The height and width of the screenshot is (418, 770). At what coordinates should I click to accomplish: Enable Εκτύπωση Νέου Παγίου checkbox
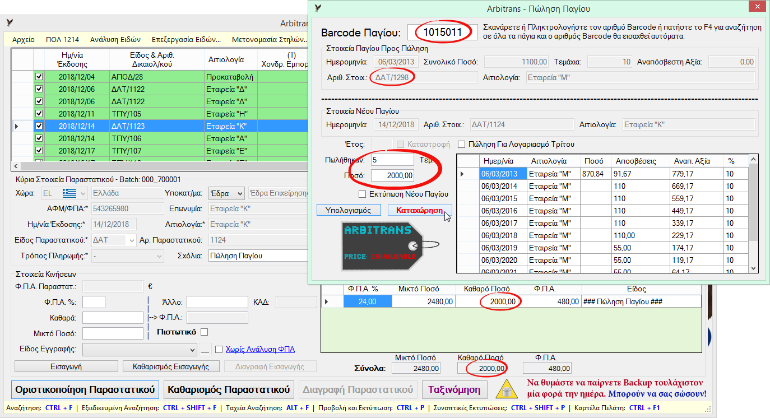pyautogui.click(x=363, y=194)
